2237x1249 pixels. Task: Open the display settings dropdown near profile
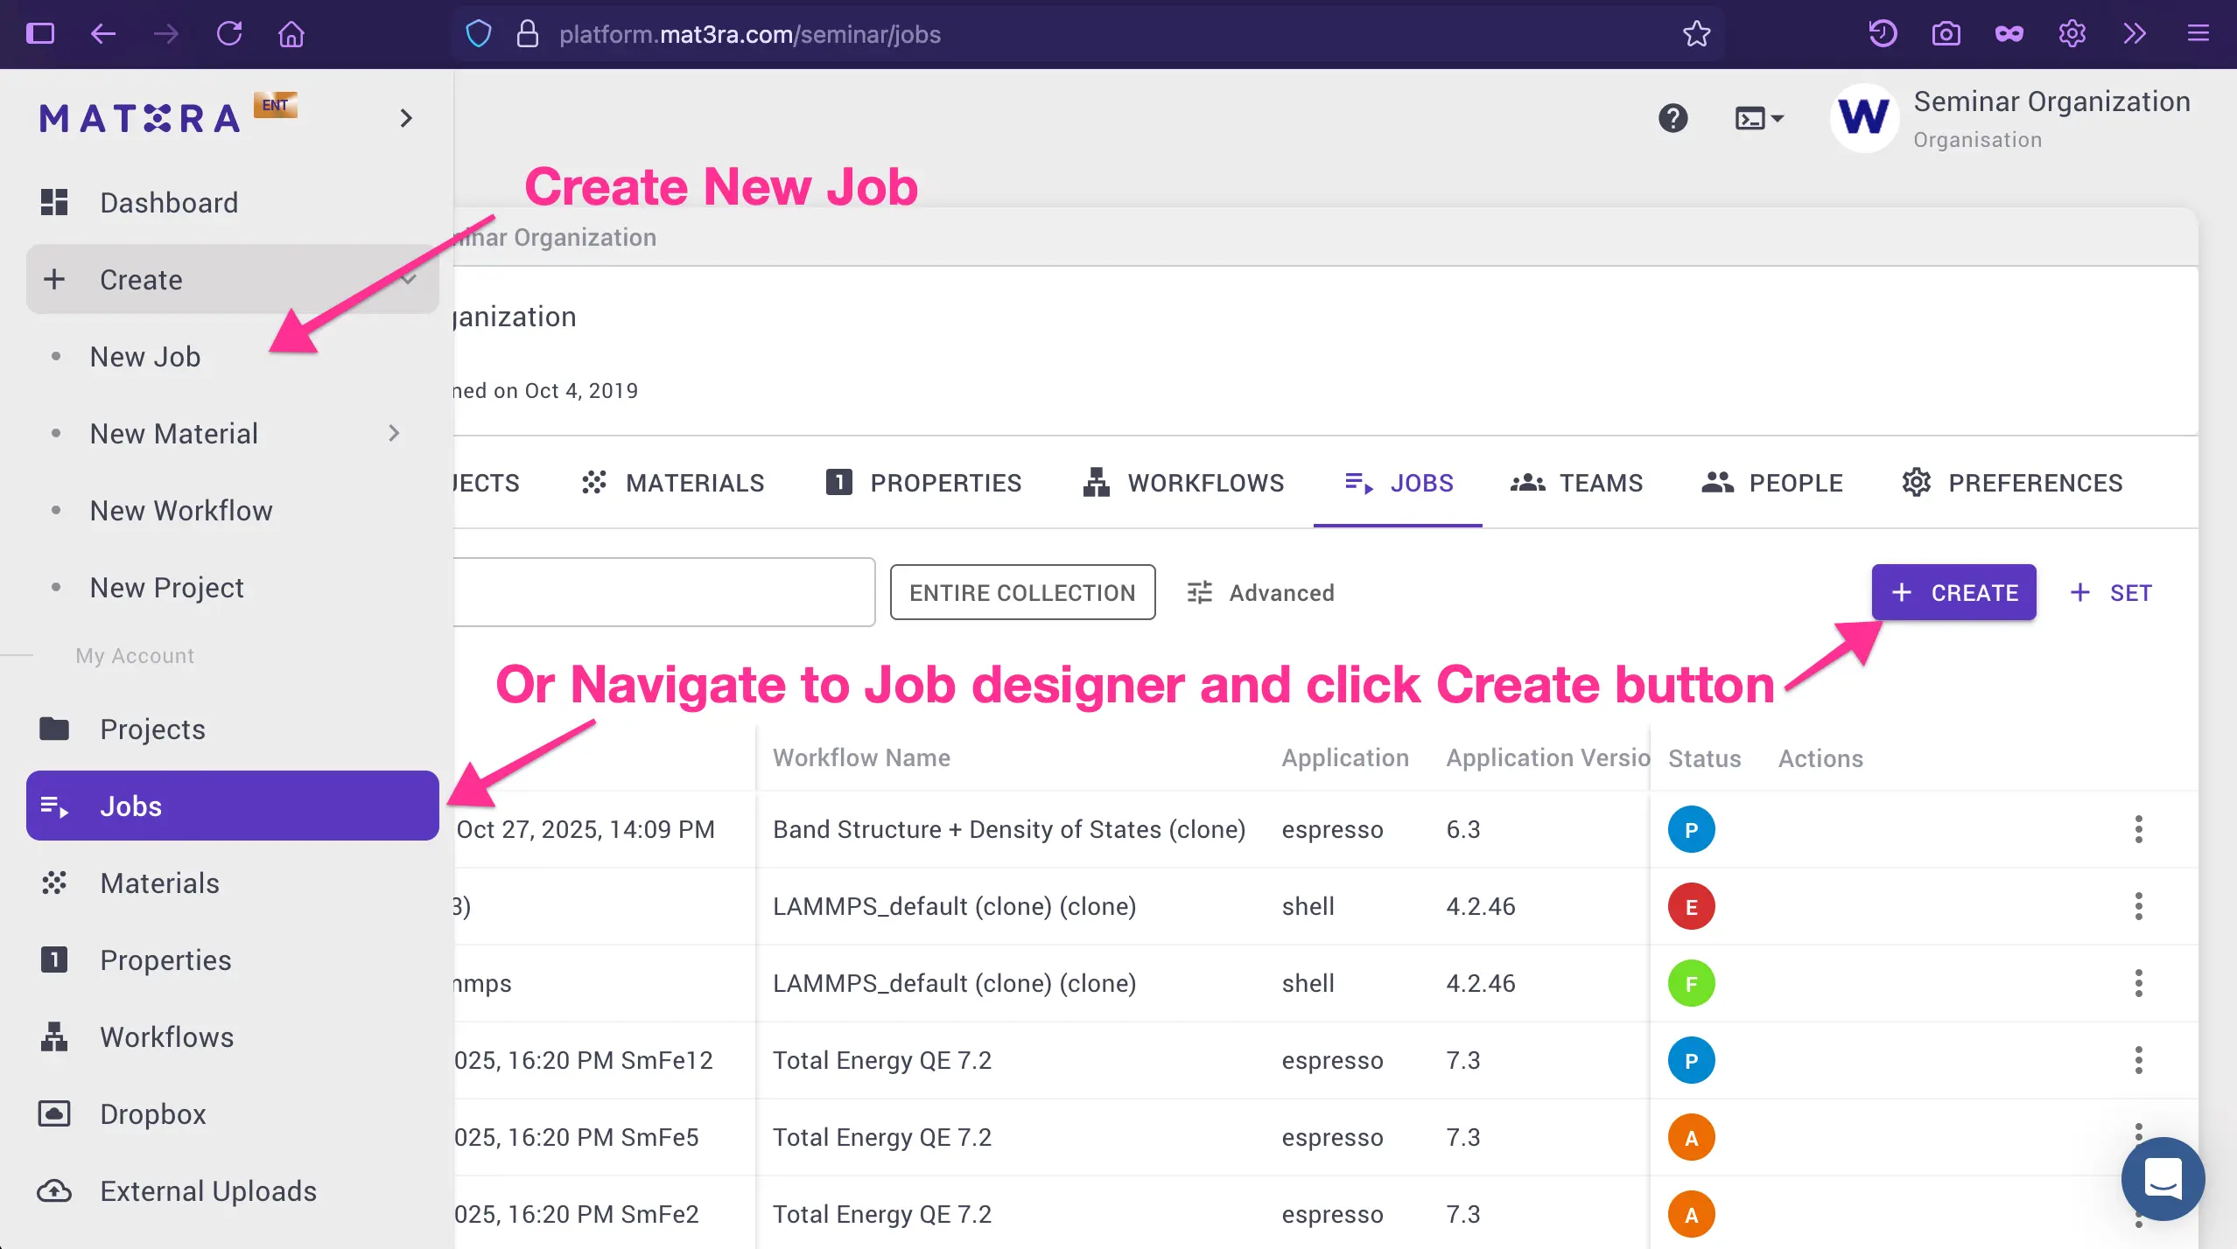1757,118
